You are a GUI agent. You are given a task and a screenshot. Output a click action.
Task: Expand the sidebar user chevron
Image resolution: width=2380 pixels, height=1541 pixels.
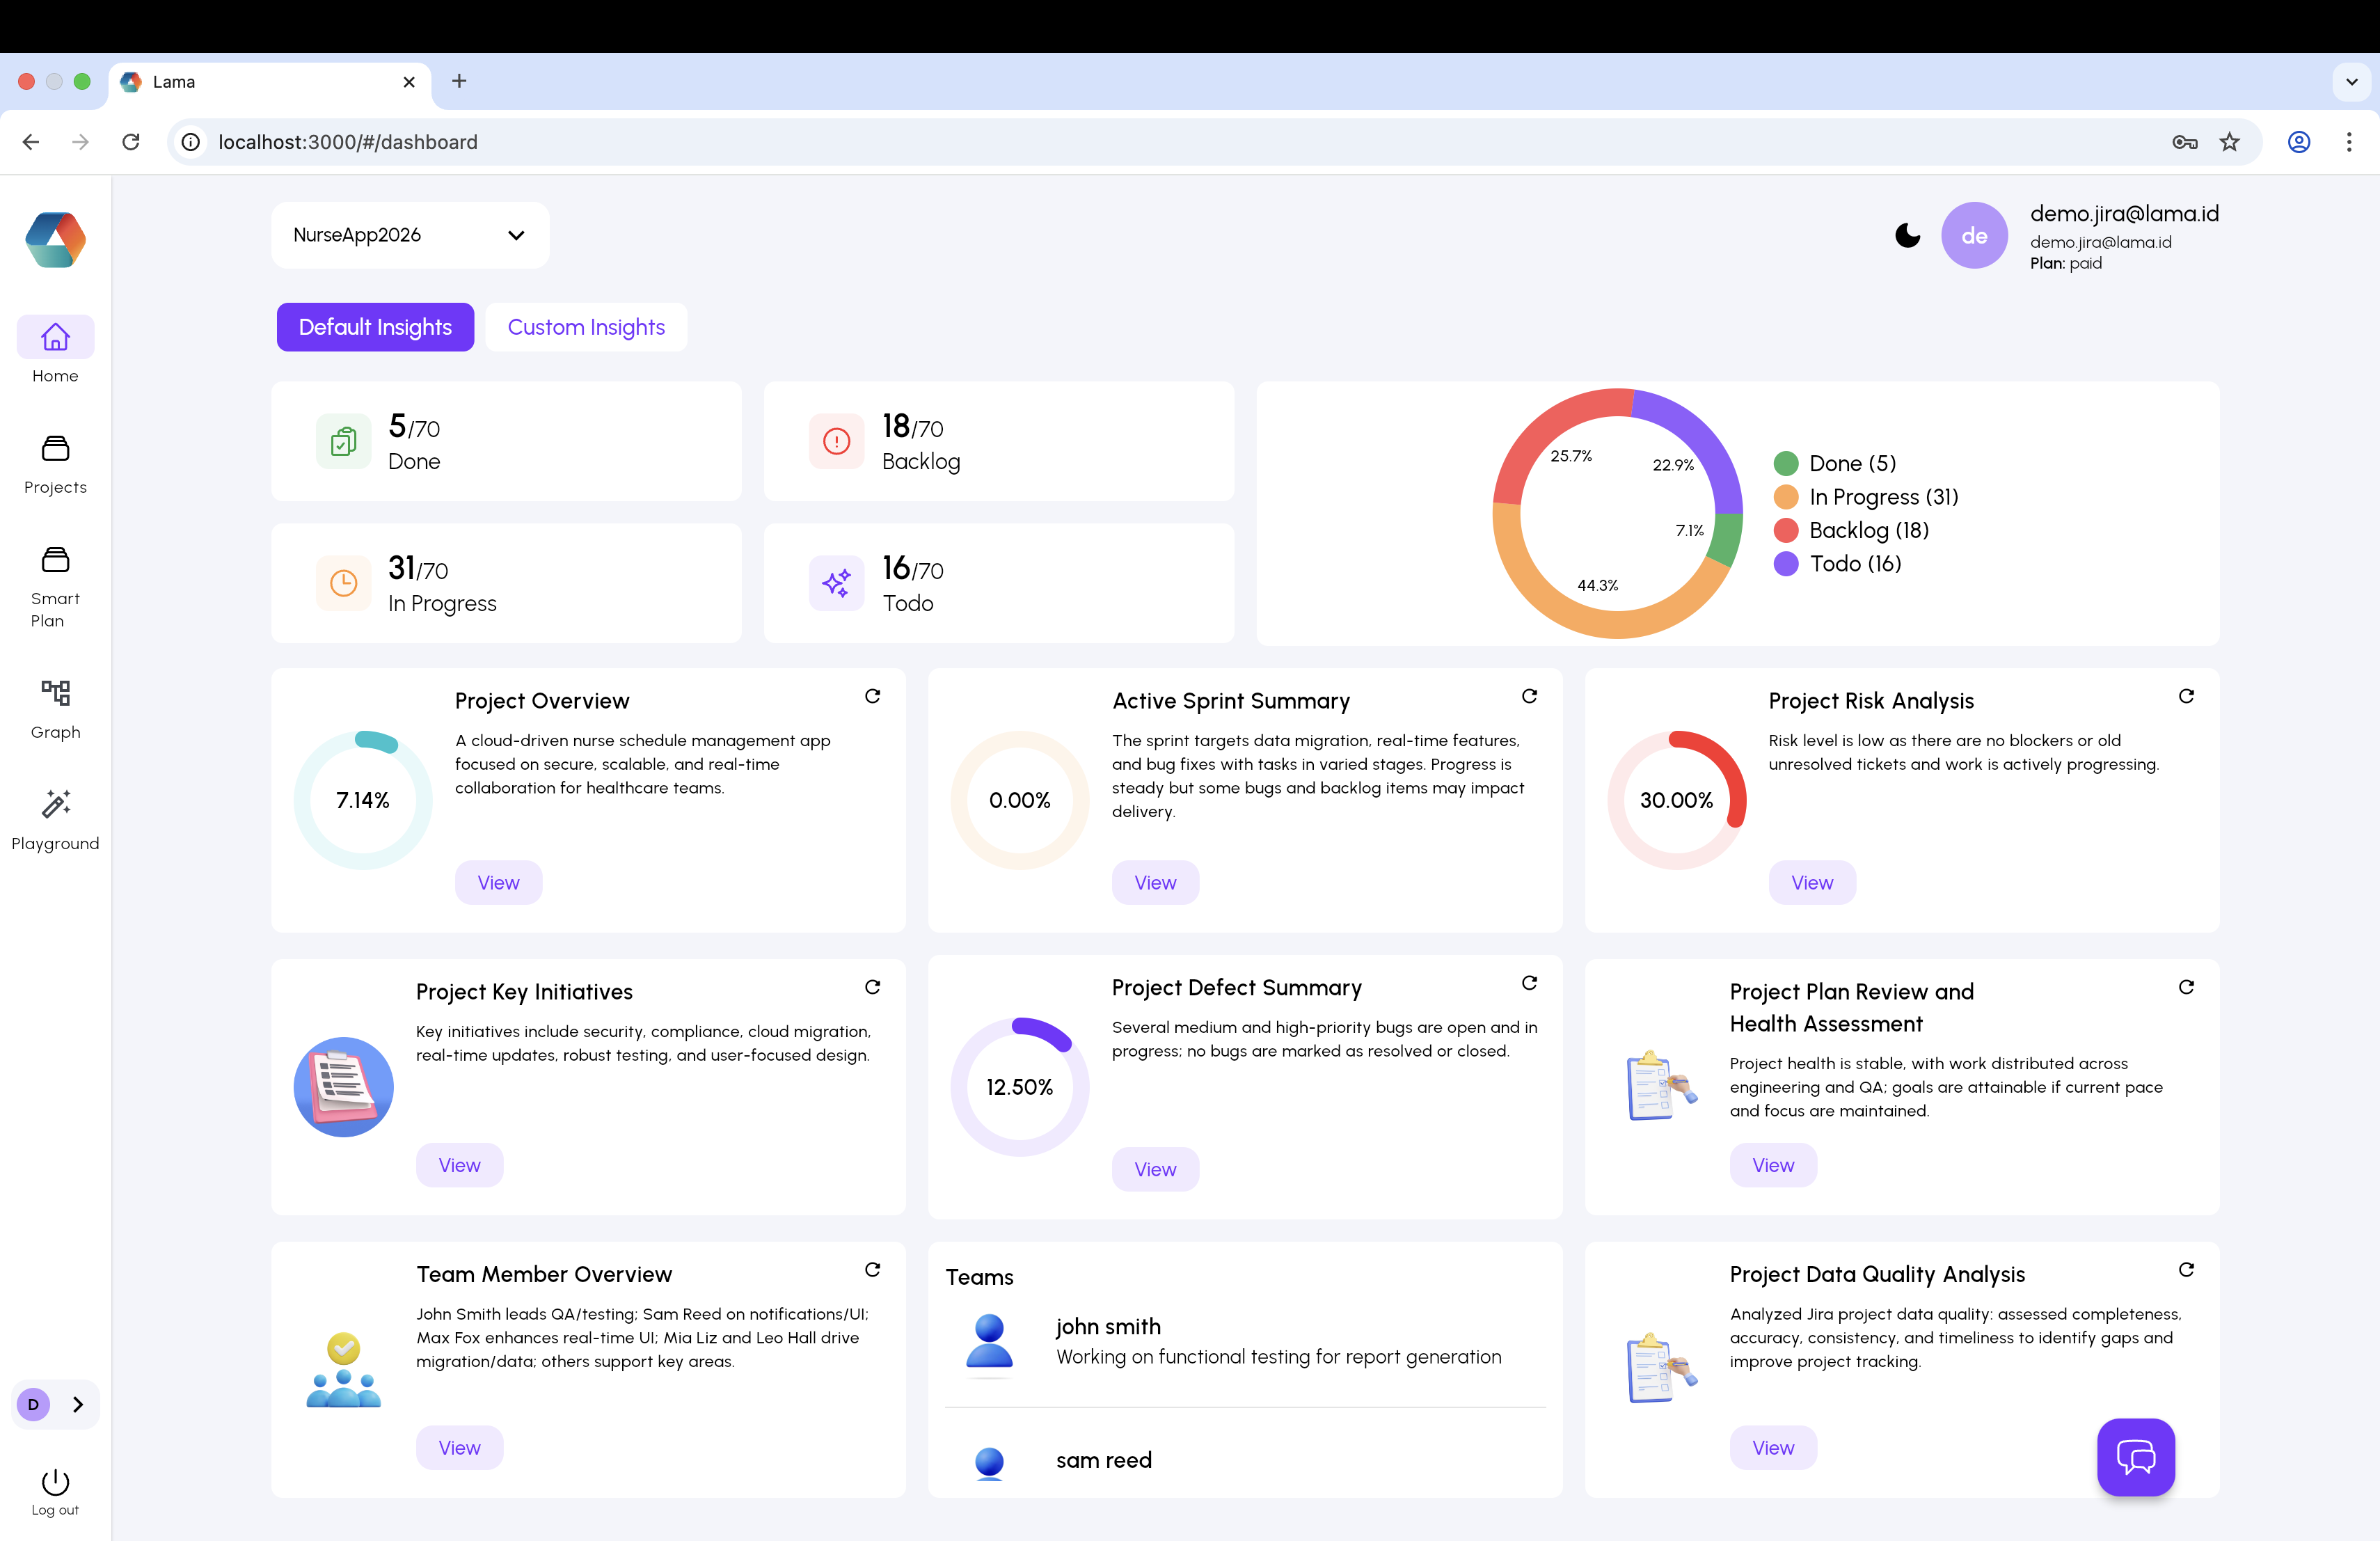(x=78, y=1404)
